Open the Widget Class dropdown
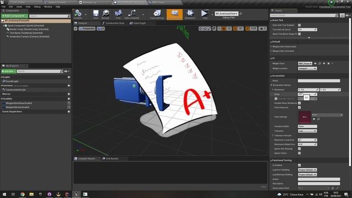This screenshot has width=352, height=198. (x=305, y=64)
